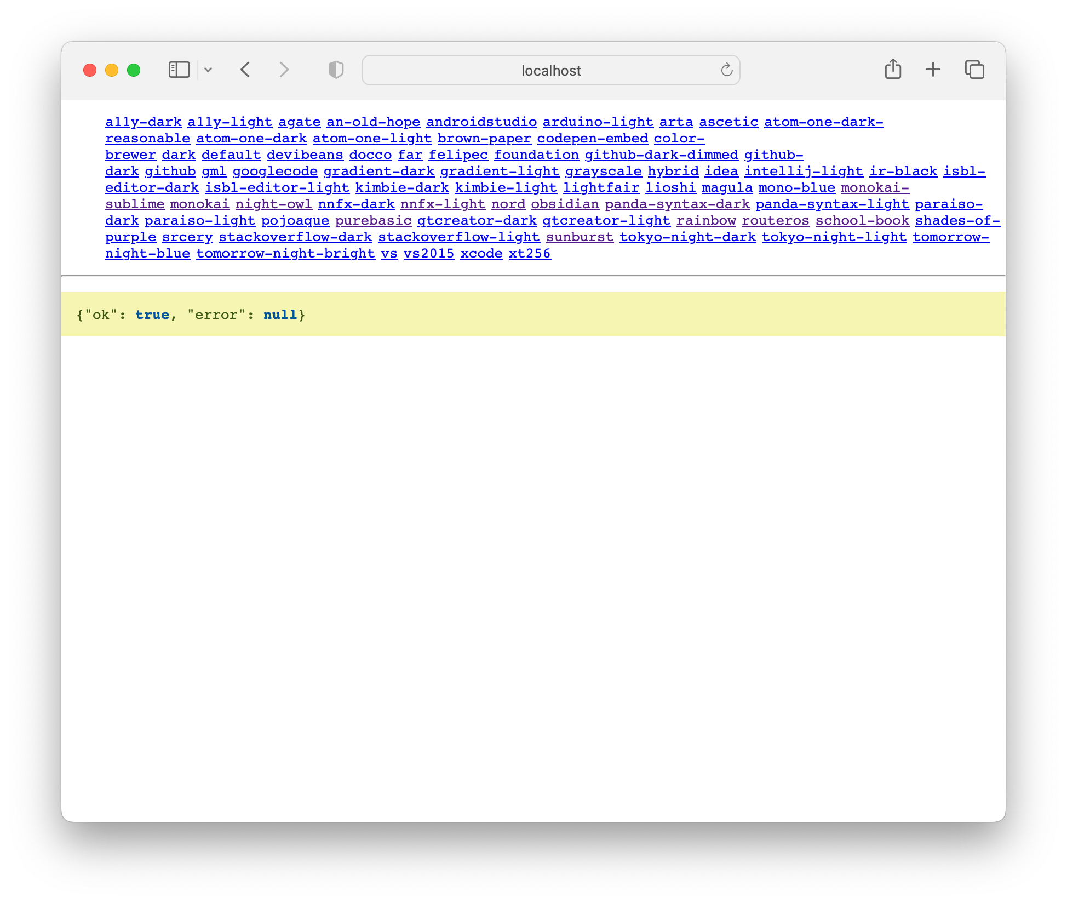Click the xt256 theme link

(x=529, y=254)
